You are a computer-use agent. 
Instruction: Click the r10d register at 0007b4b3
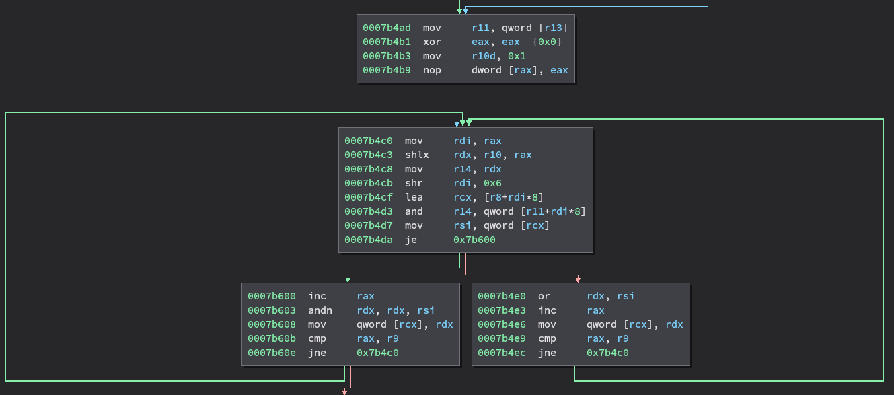[x=483, y=56]
